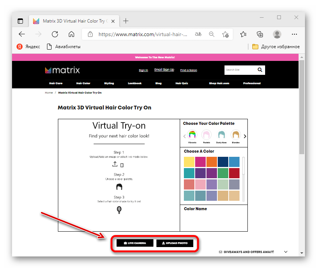Click the upload icon under Step 1

coord(115,164)
